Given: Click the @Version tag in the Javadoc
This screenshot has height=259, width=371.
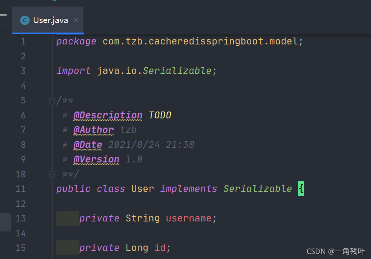Looking at the screenshot, I should click(96, 159).
